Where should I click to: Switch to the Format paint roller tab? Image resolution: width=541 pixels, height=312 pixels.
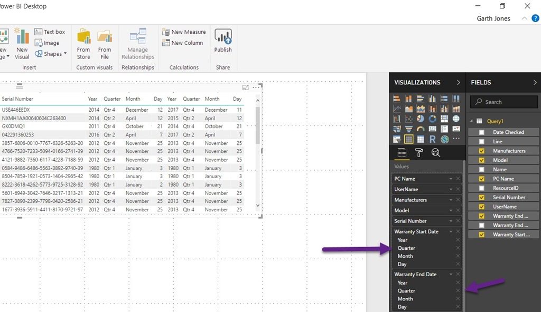(419, 152)
